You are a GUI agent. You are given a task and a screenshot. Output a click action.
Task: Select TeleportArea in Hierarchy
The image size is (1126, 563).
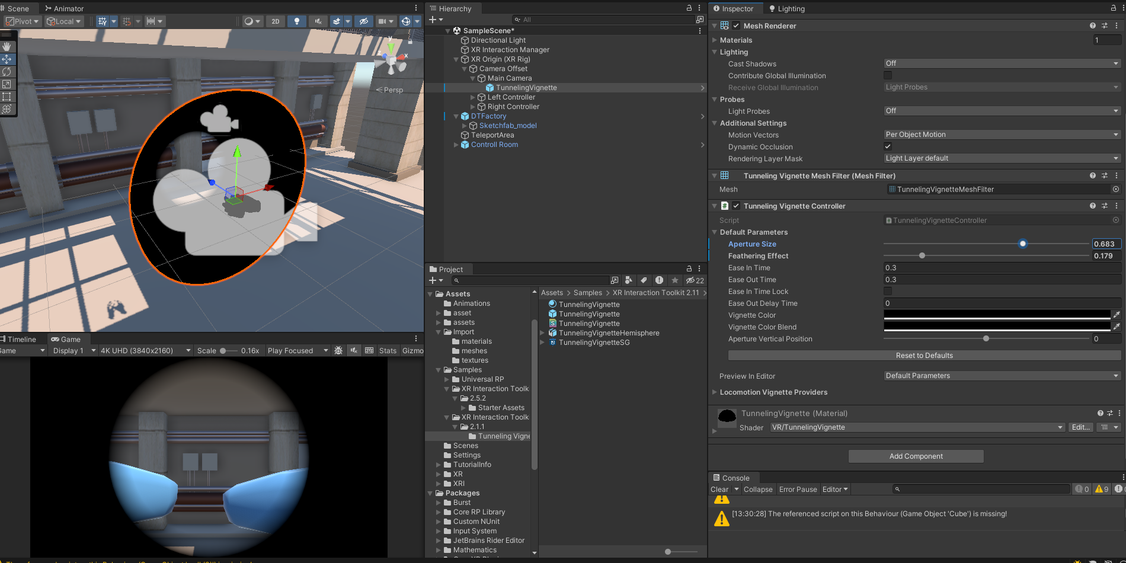click(492, 135)
